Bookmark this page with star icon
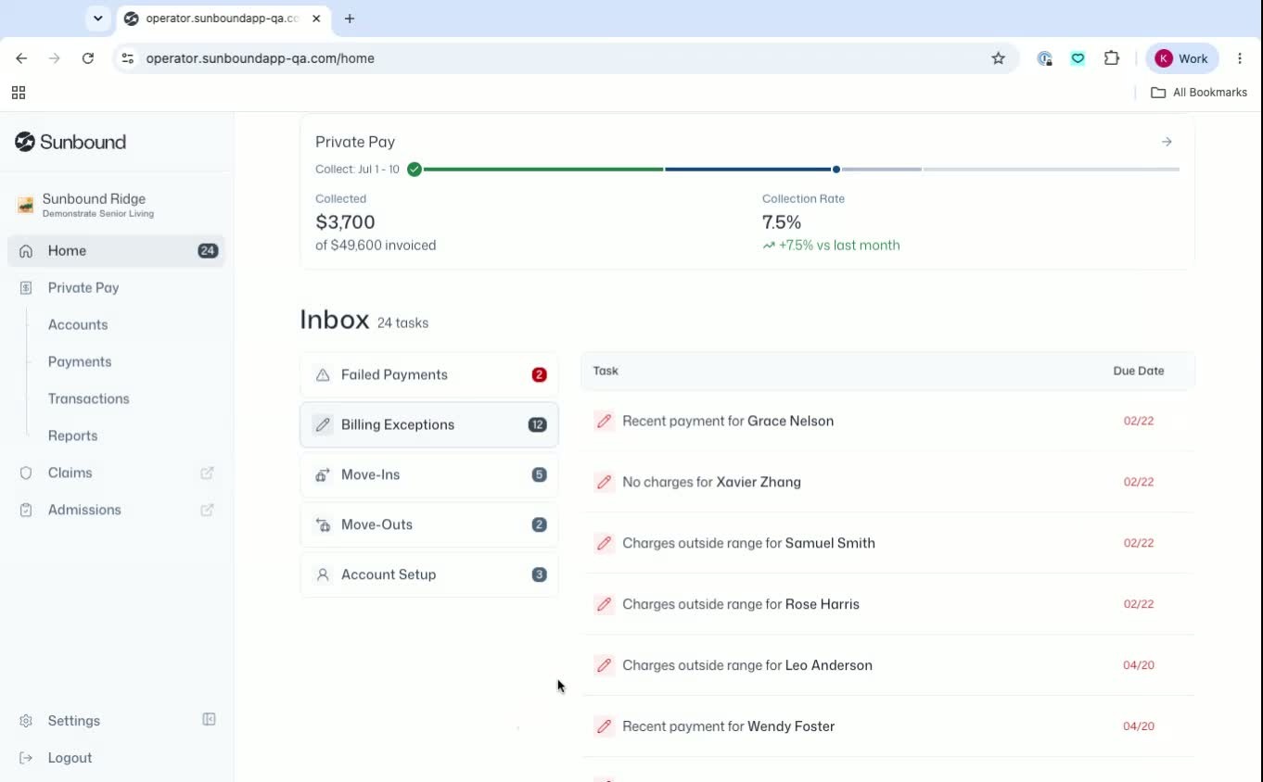The image size is (1263, 782). pyautogui.click(x=998, y=58)
